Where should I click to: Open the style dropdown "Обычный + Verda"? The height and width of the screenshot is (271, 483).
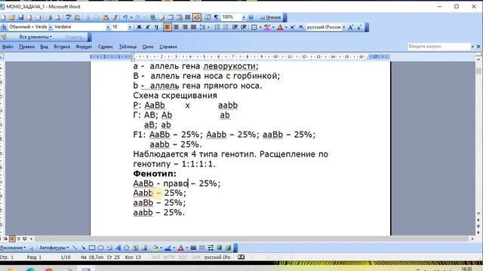pyautogui.click(x=51, y=27)
